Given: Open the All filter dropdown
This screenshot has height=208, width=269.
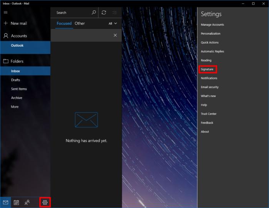Looking at the screenshot, I should pyautogui.click(x=113, y=23).
